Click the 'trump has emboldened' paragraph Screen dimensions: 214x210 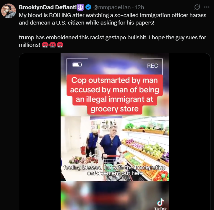112,41
